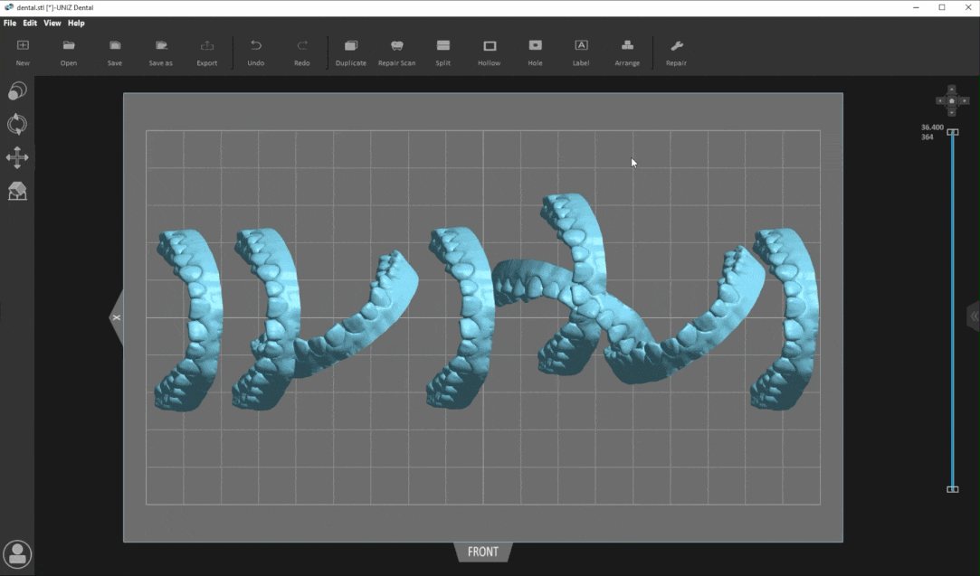Image resolution: width=980 pixels, height=576 pixels.
Task: Click the Split model tool
Action: click(x=442, y=52)
